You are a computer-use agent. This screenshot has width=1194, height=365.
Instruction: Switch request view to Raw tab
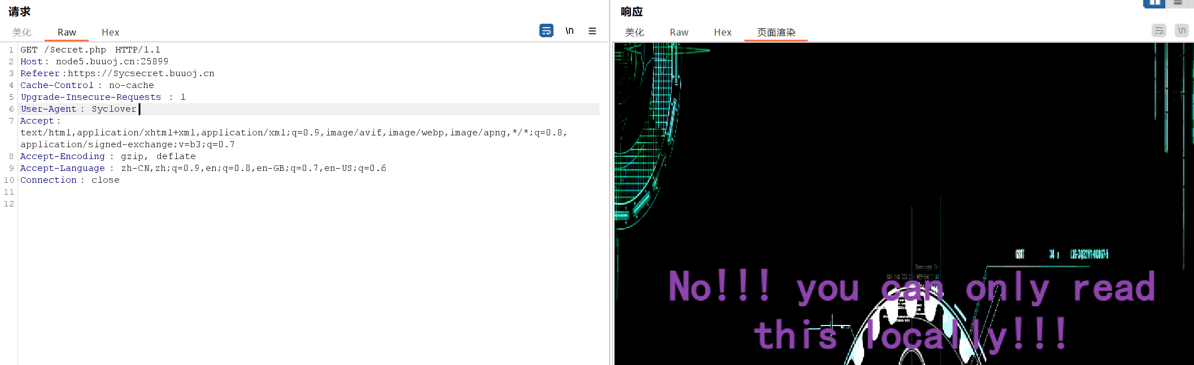(x=67, y=32)
